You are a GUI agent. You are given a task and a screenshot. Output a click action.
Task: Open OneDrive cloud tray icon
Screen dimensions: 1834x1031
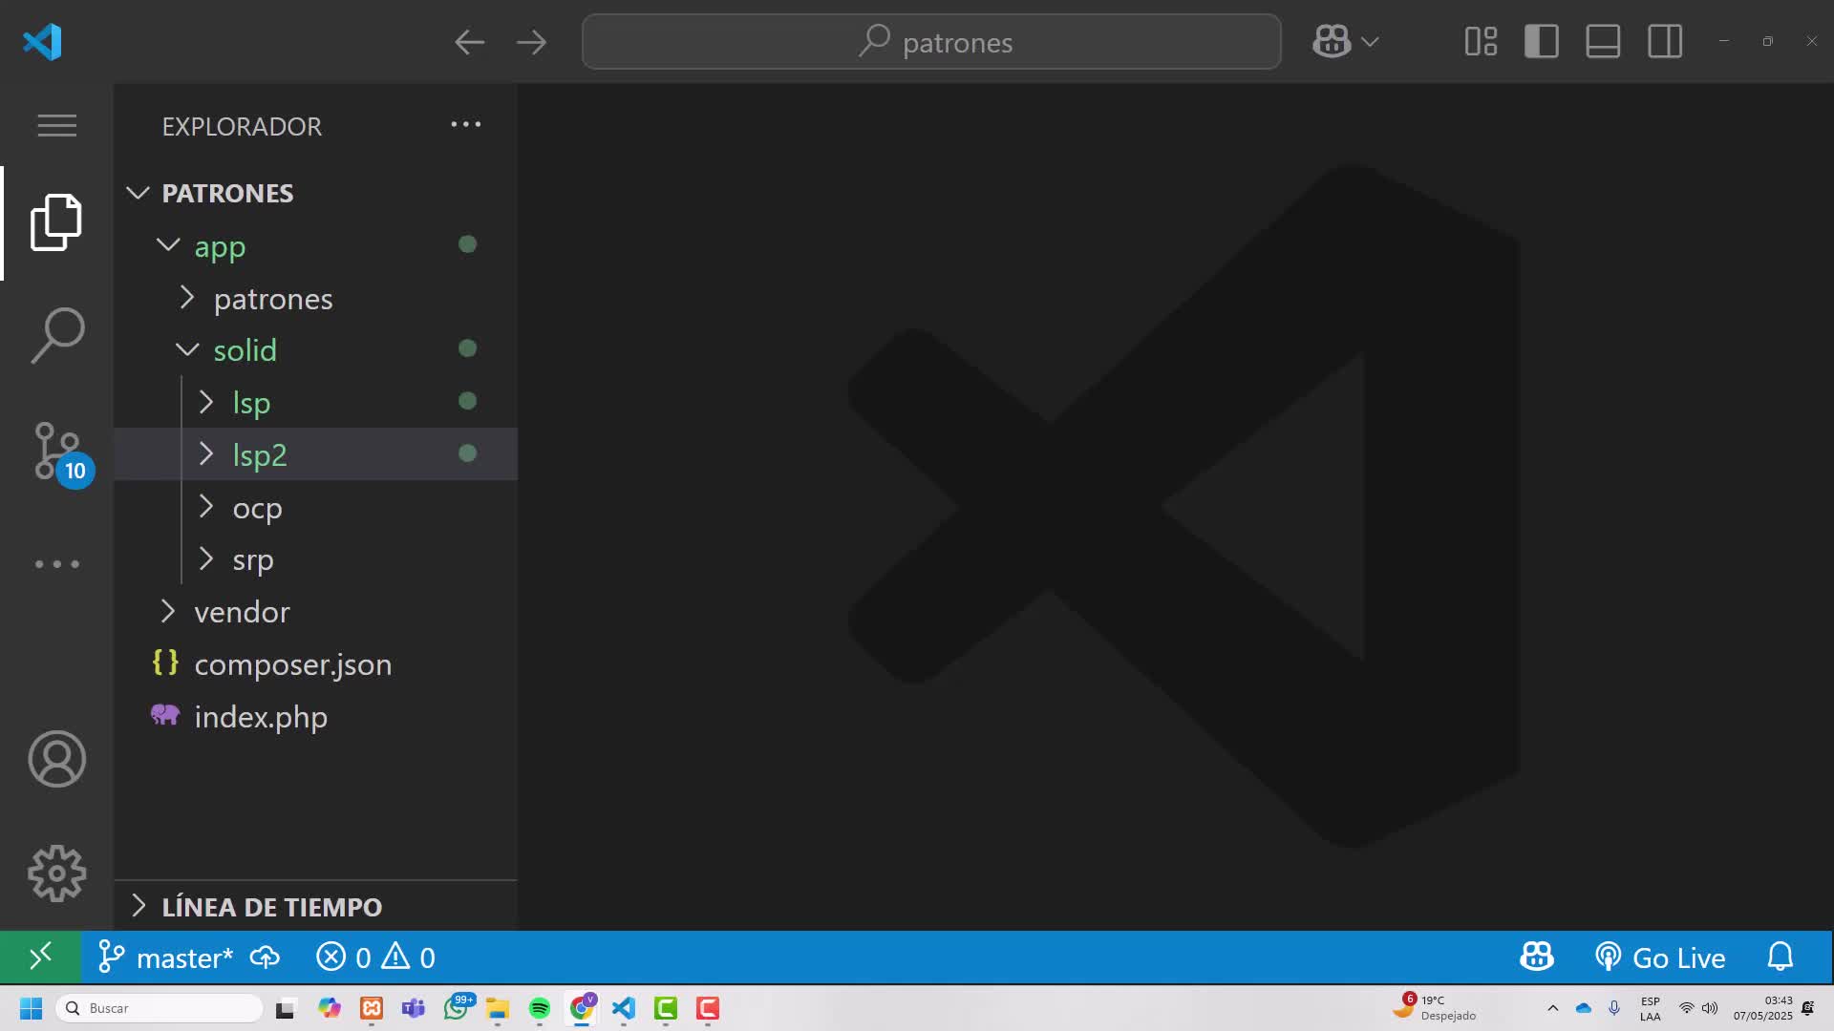pos(1584,1008)
